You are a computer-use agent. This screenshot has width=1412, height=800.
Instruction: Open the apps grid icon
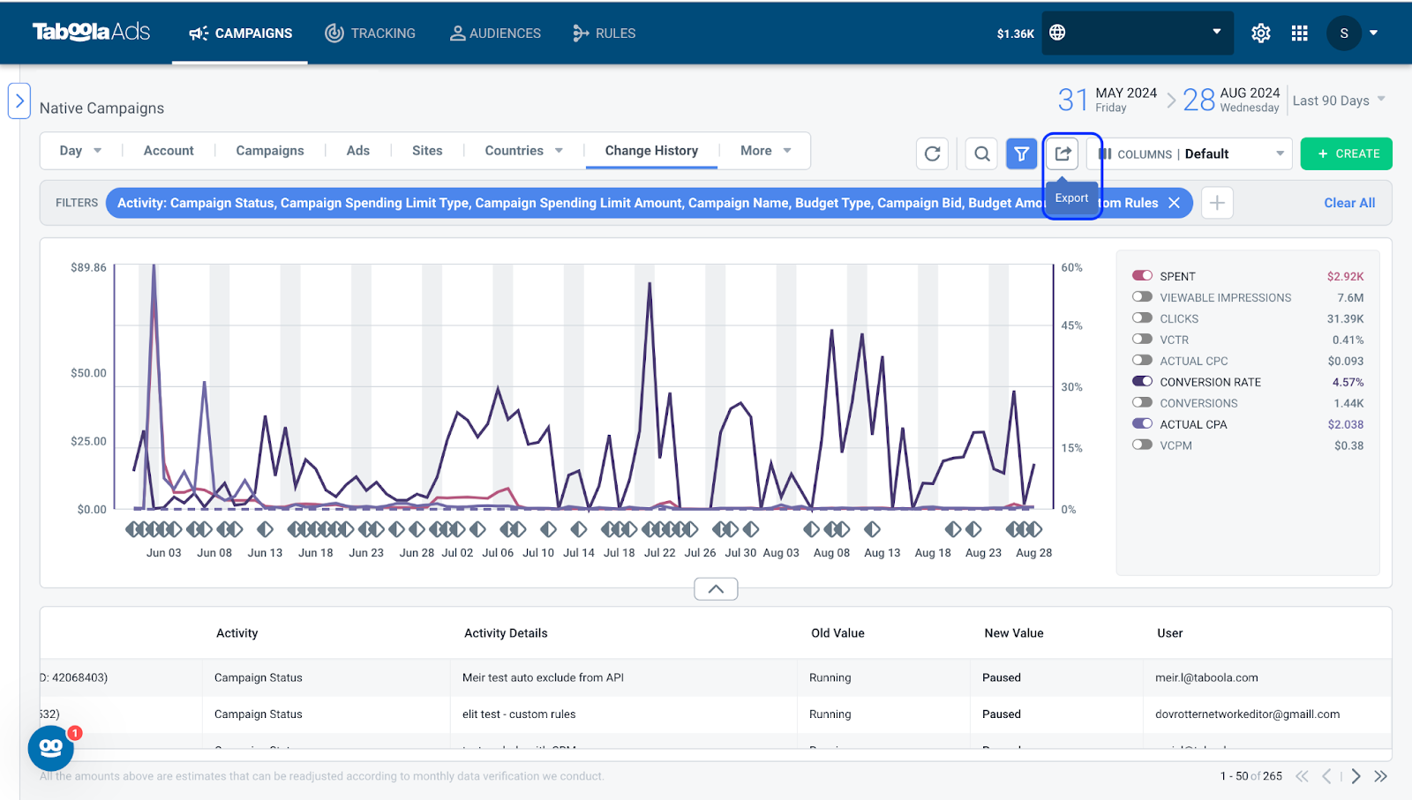click(x=1300, y=34)
